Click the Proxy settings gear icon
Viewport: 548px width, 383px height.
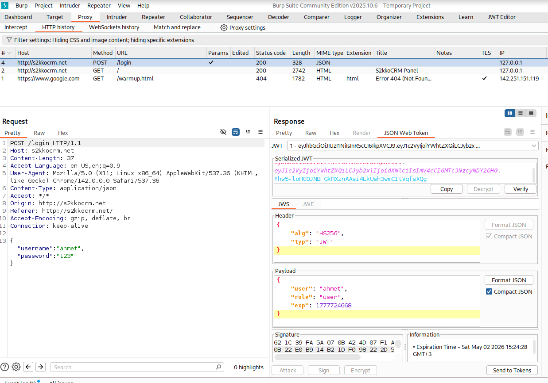[x=224, y=27]
